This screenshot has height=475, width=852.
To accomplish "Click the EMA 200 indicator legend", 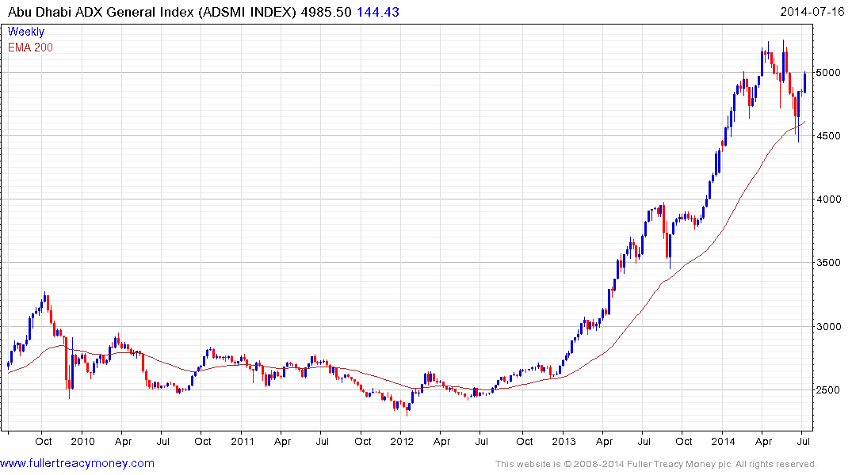I will pos(30,47).
